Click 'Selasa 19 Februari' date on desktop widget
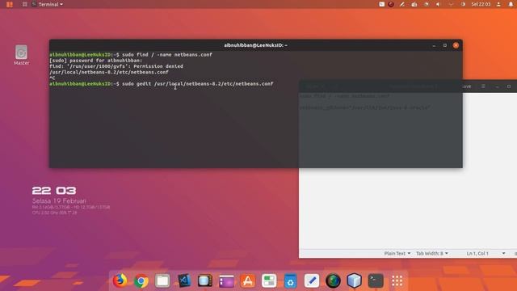This screenshot has height=291, width=517. pyautogui.click(x=59, y=200)
